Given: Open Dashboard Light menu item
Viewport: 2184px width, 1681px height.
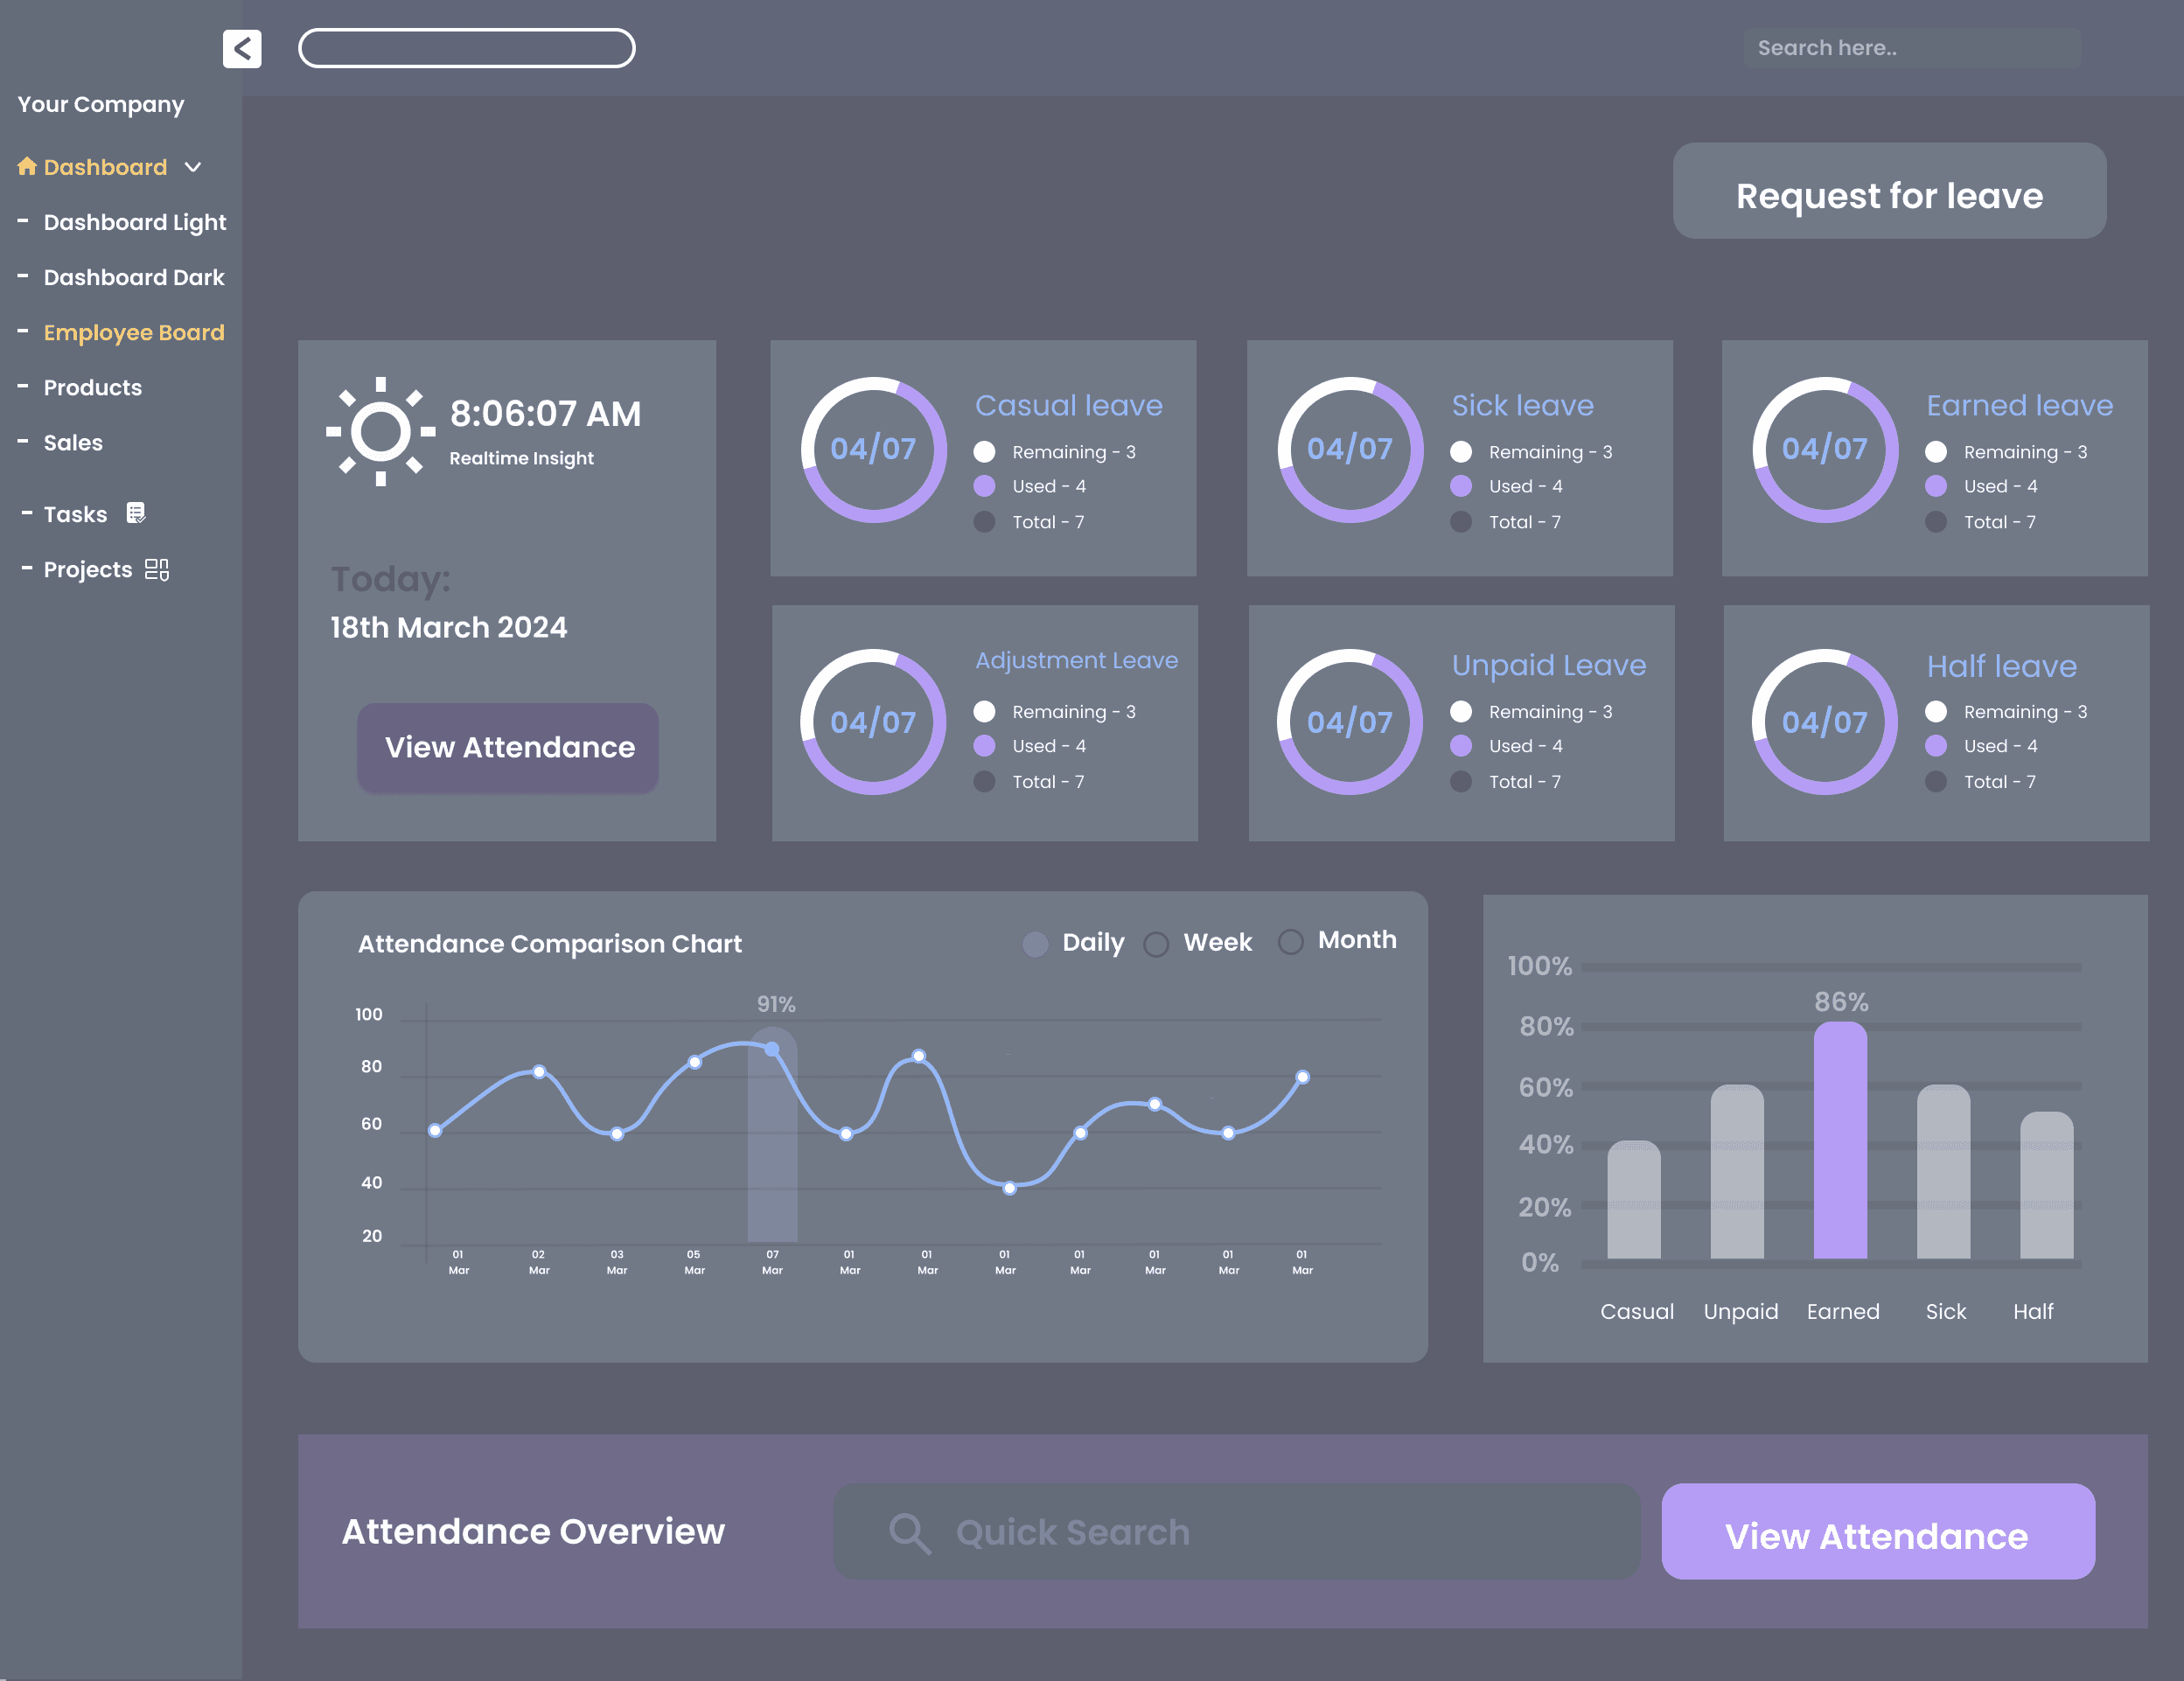Looking at the screenshot, I should [134, 222].
